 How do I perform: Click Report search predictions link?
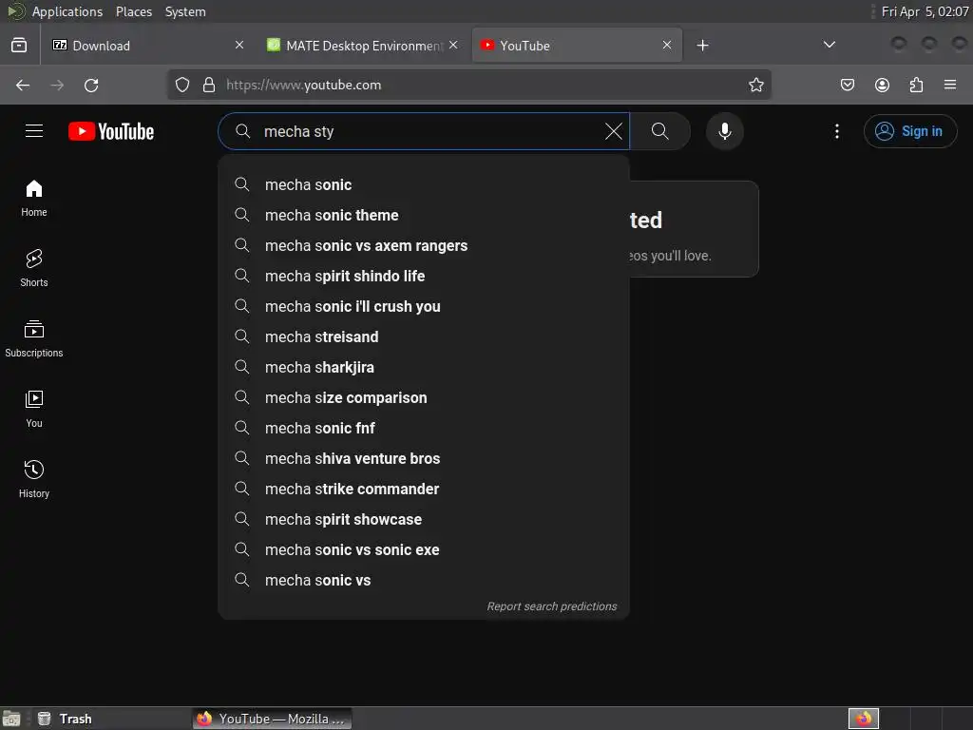pyautogui.click(x=552, y=606)
